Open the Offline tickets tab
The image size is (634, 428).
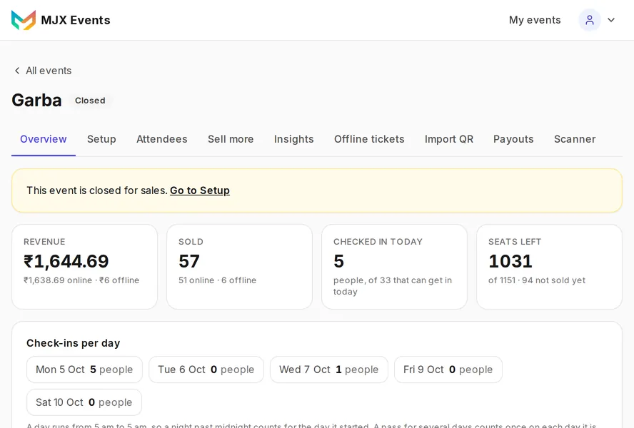369,139
